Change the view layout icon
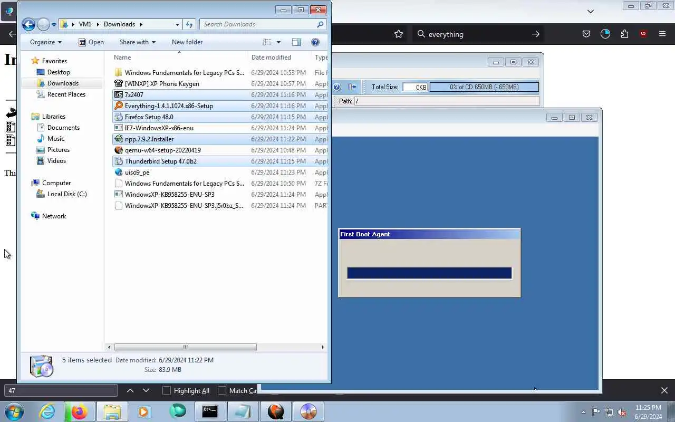 coord(267,42)
